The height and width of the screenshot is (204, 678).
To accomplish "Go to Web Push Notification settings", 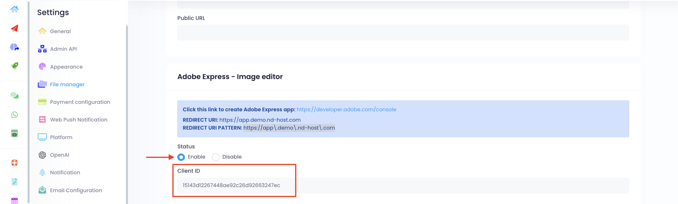I will tap(78, 120).
